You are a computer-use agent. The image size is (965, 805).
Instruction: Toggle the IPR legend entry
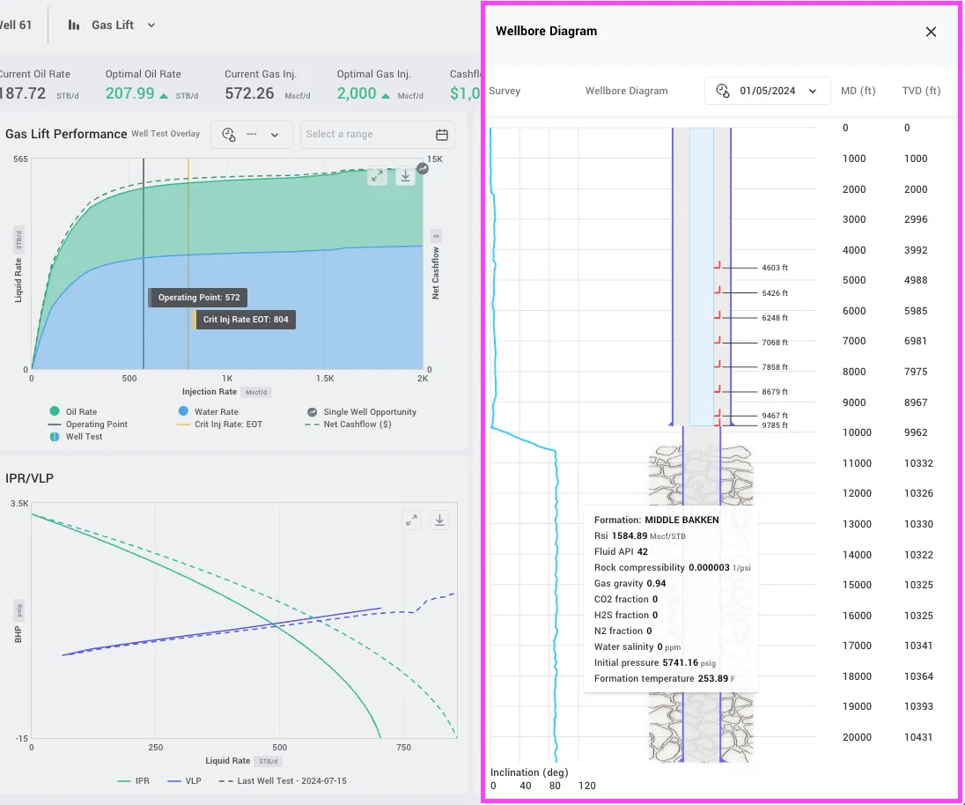pos(134,781)
